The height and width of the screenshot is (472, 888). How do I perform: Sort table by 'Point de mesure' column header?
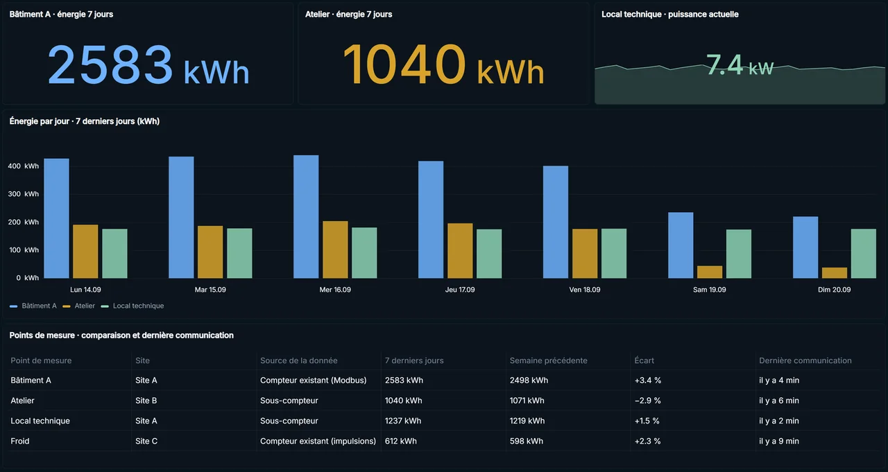tap(41, 360)
